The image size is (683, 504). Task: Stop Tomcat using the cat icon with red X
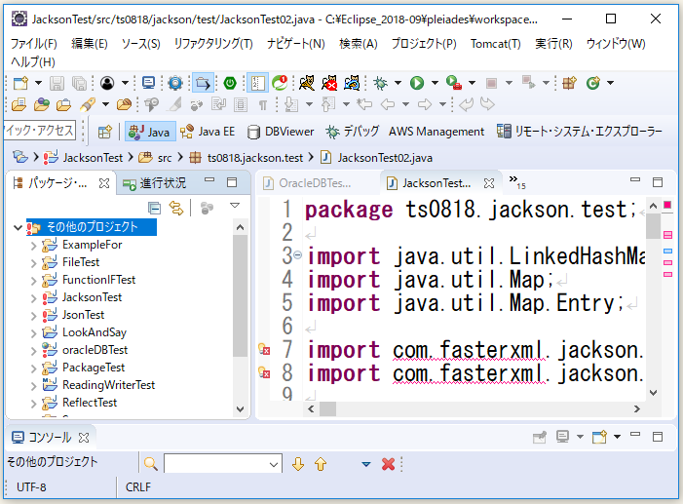(329, 83)
